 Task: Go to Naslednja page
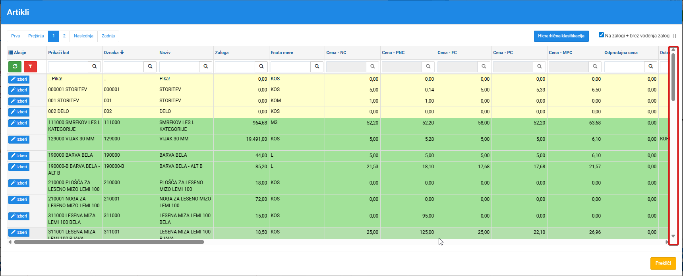click(x=83, y=36)
